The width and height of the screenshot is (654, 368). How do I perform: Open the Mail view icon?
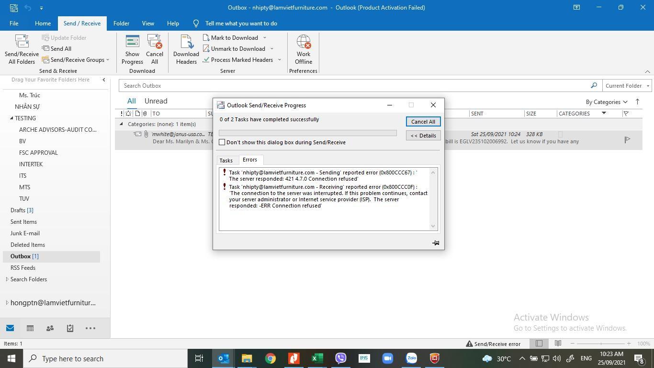[x=10, y=328]
